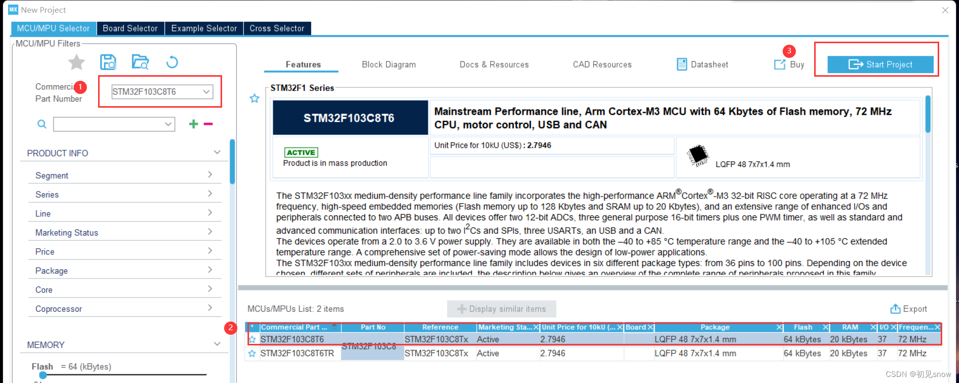Show favorite MCUs with the filter star icon

(77, 62)
